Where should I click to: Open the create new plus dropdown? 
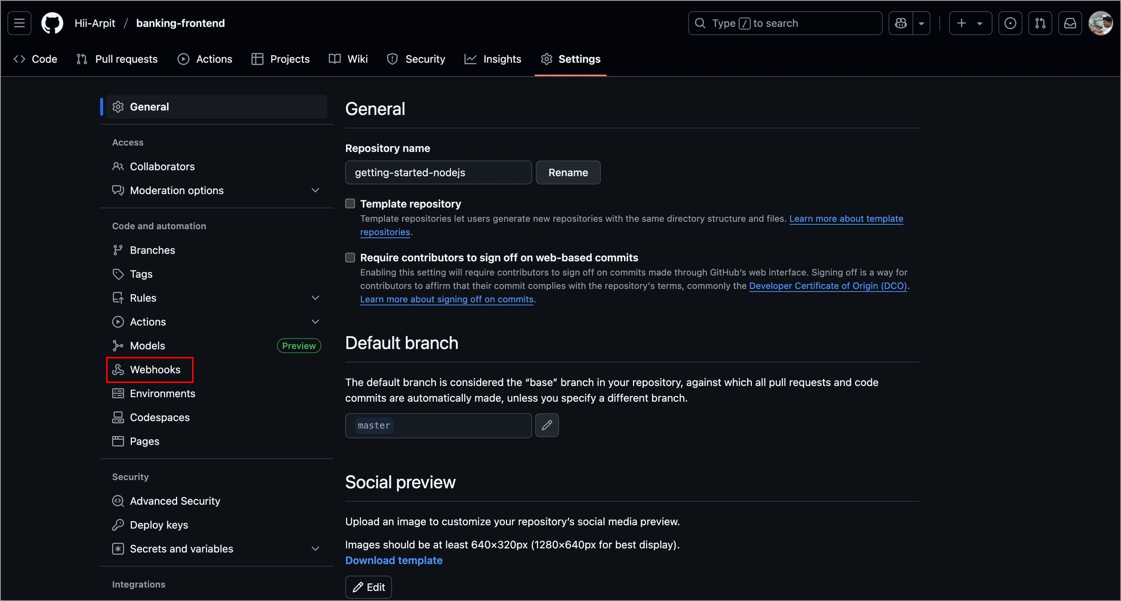pos(970,23)
